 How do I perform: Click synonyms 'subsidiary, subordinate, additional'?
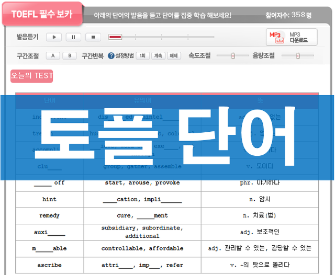(x=142, y=232)
